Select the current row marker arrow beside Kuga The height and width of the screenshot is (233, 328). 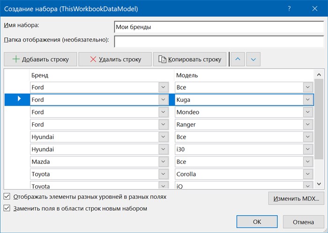pyautogui.click(x=19, y=99)
